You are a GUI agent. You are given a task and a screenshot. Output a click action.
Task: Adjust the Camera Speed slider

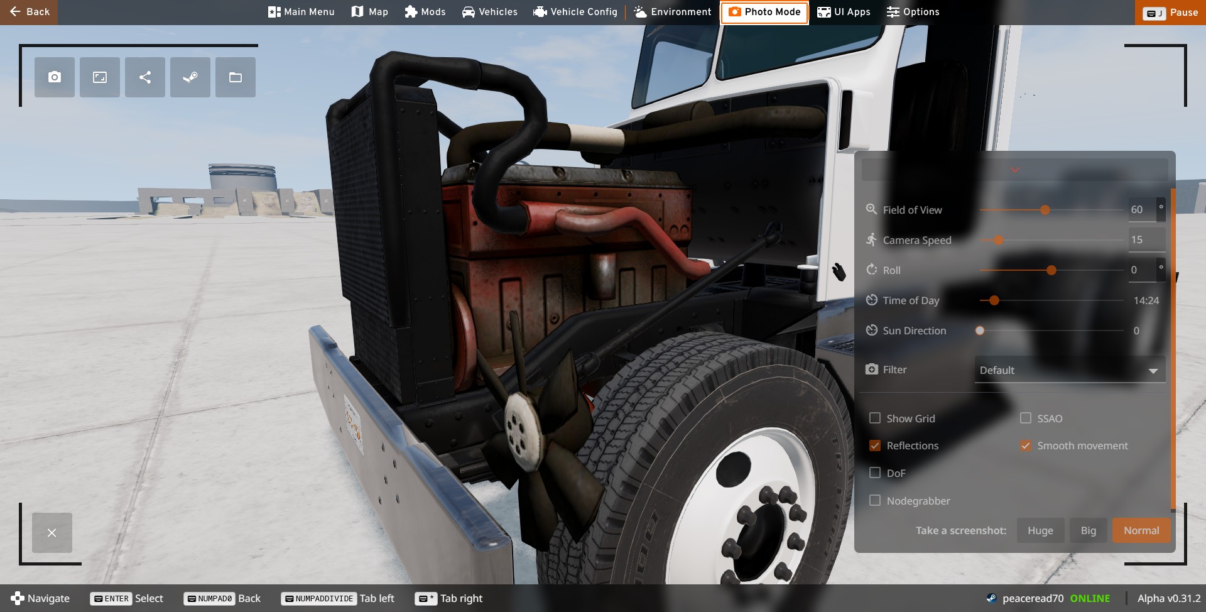point(1051,240)
